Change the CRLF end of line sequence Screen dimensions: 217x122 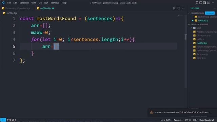(x=195, y=120)
